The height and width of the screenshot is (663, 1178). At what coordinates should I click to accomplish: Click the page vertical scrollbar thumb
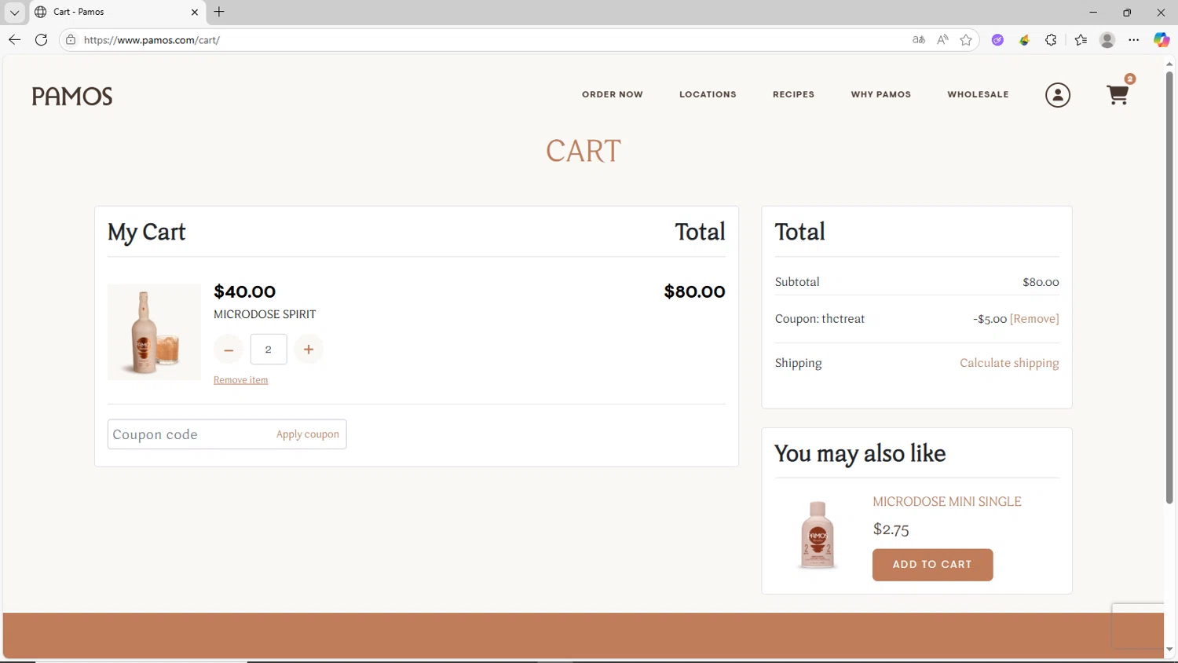pos(1169,288)
